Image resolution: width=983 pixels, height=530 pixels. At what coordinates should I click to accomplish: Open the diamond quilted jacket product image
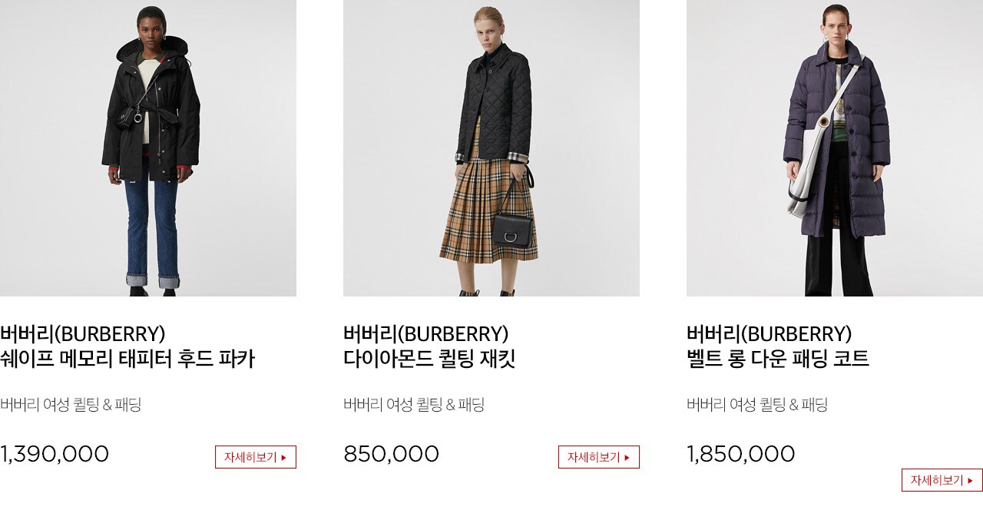click(x=491, y=148)
